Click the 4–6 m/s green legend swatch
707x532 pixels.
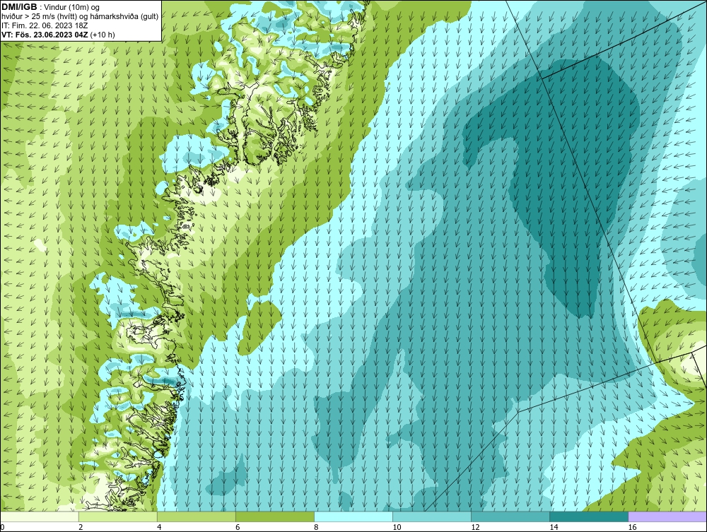click(197, 516)
